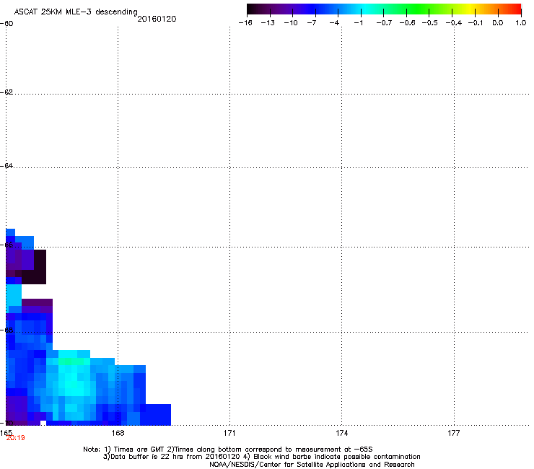Click the longitude axis label "165"

pyautogui.click(x=6, y=433)
